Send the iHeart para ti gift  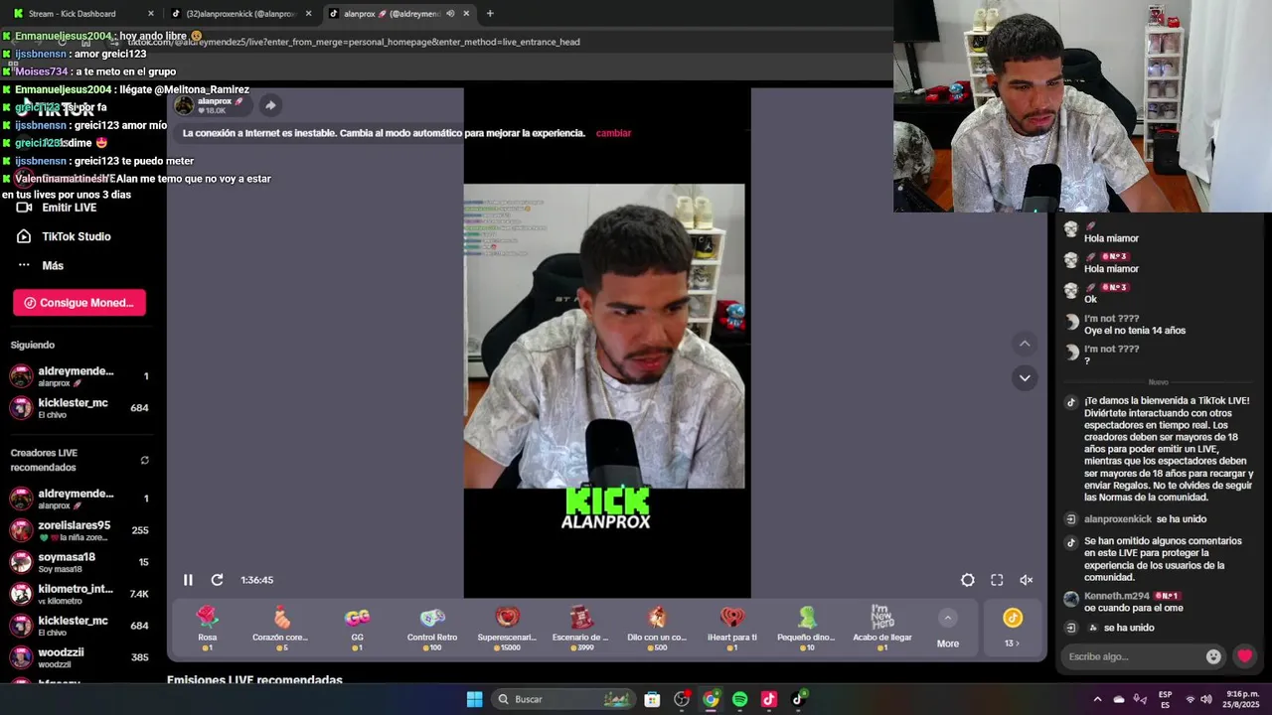click(732, 629)
